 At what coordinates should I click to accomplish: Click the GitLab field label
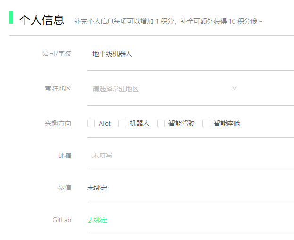pyautogui.click(x=62, y=220)
